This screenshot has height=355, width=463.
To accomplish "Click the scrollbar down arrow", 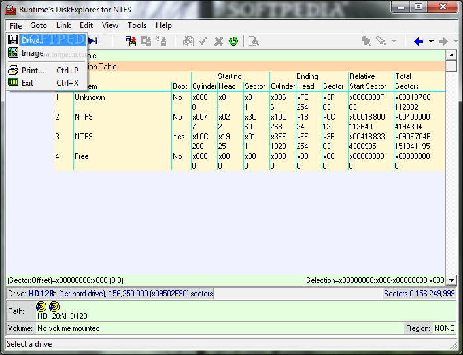I will pos(451,280).
